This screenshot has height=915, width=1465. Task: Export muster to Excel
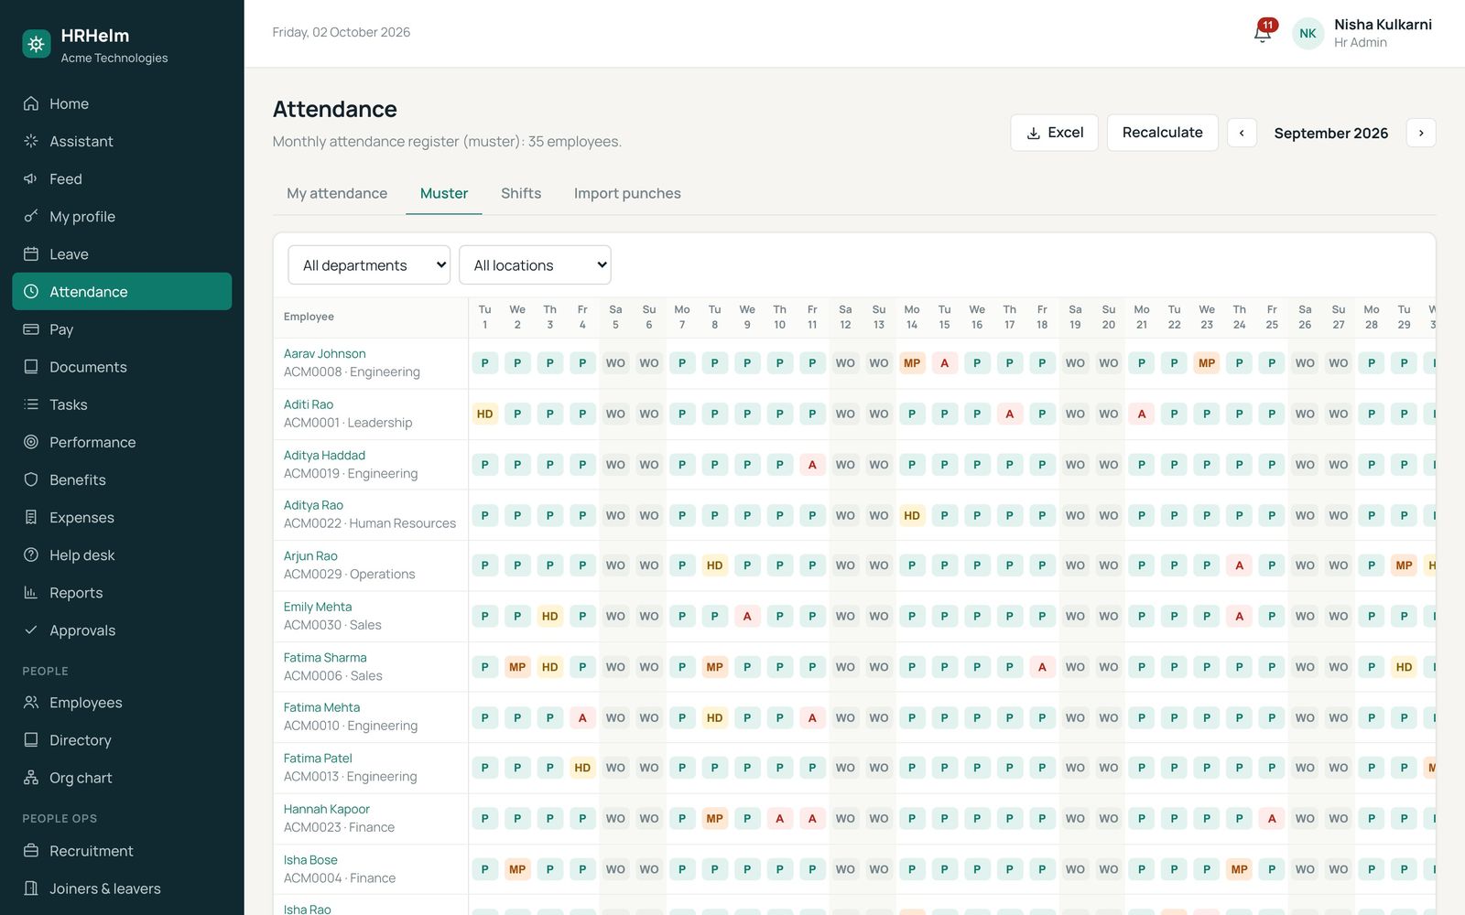tap(1054, 133)
